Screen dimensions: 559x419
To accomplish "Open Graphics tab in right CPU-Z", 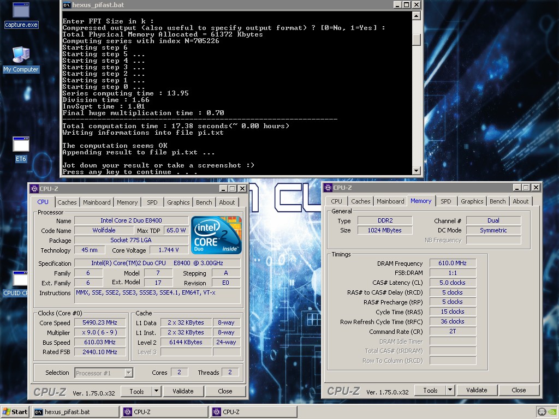I will pos(472,201).
